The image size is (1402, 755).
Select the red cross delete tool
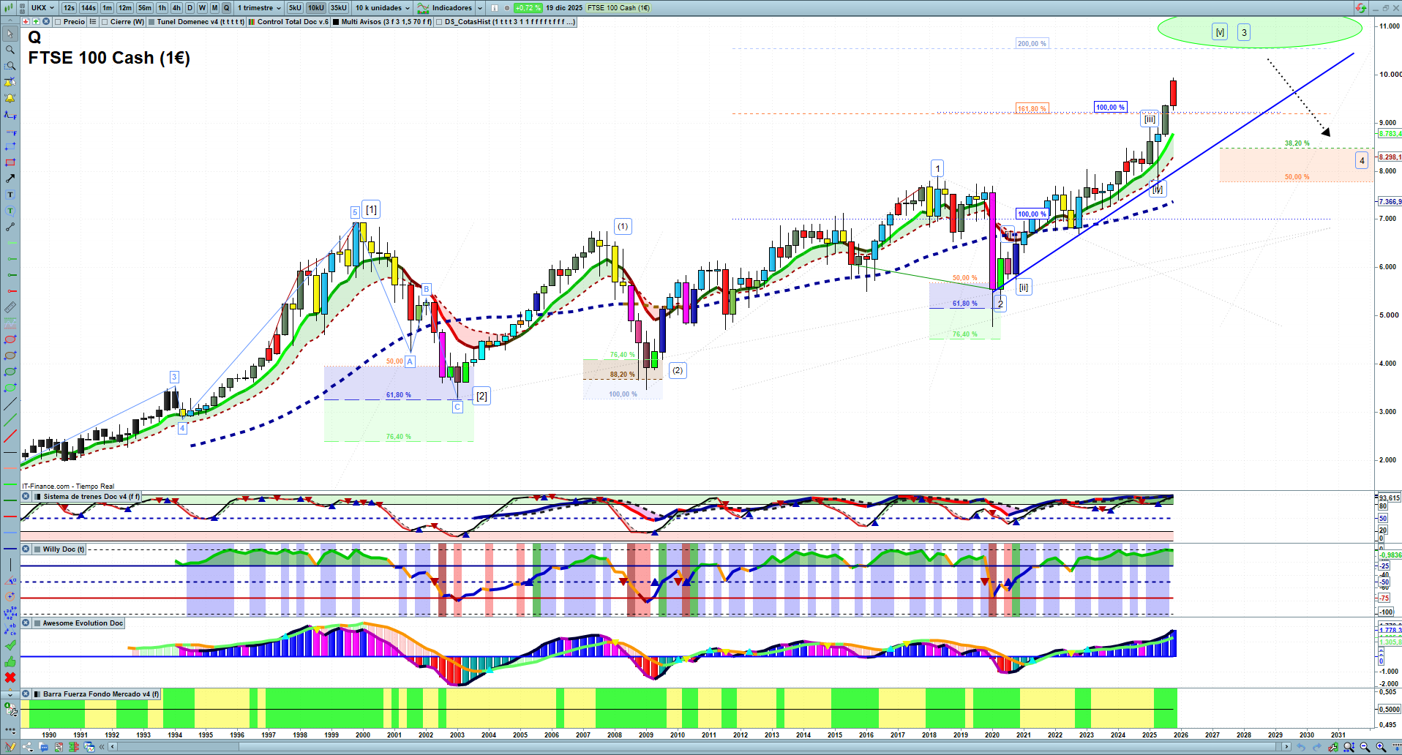[x=10, y=677]
